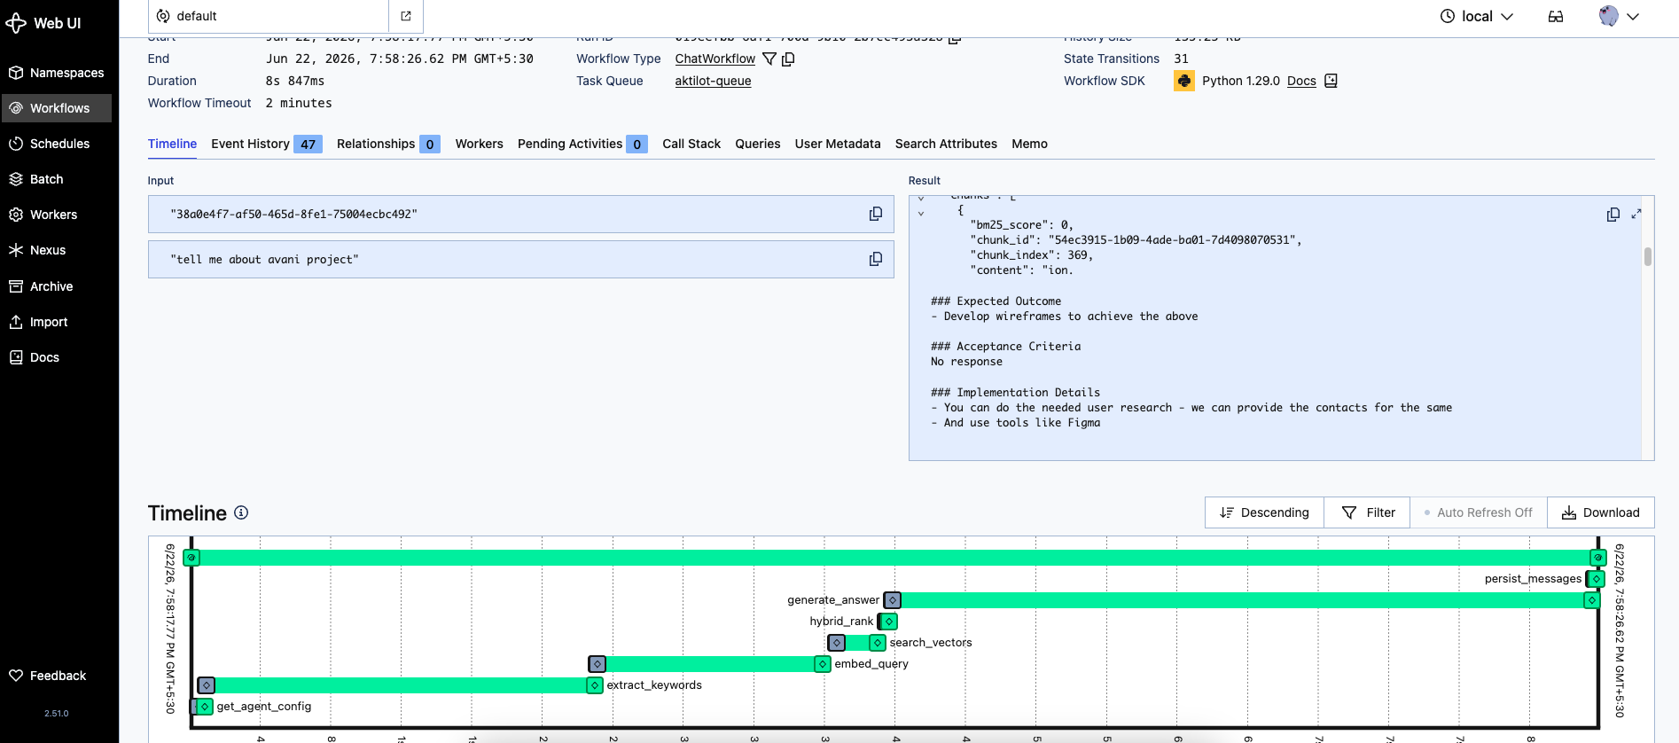Select the generate_answer activity bar
The width and height of the screenshot is (1679, 743).
tap(1242, 600)
